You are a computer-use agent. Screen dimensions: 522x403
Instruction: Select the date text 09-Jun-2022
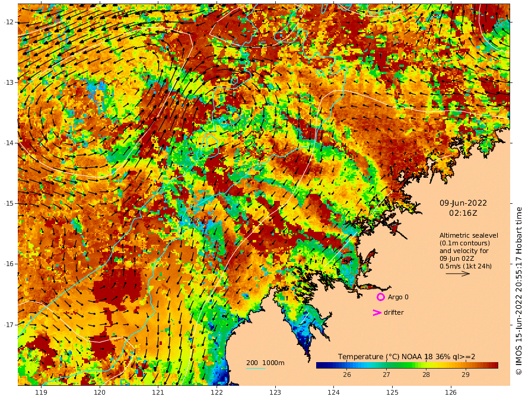(x=463, y=203)
